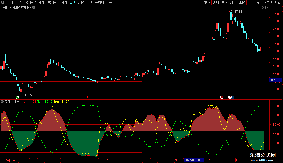Click the 操作: 31.67 indicator value

pos(61,102)
